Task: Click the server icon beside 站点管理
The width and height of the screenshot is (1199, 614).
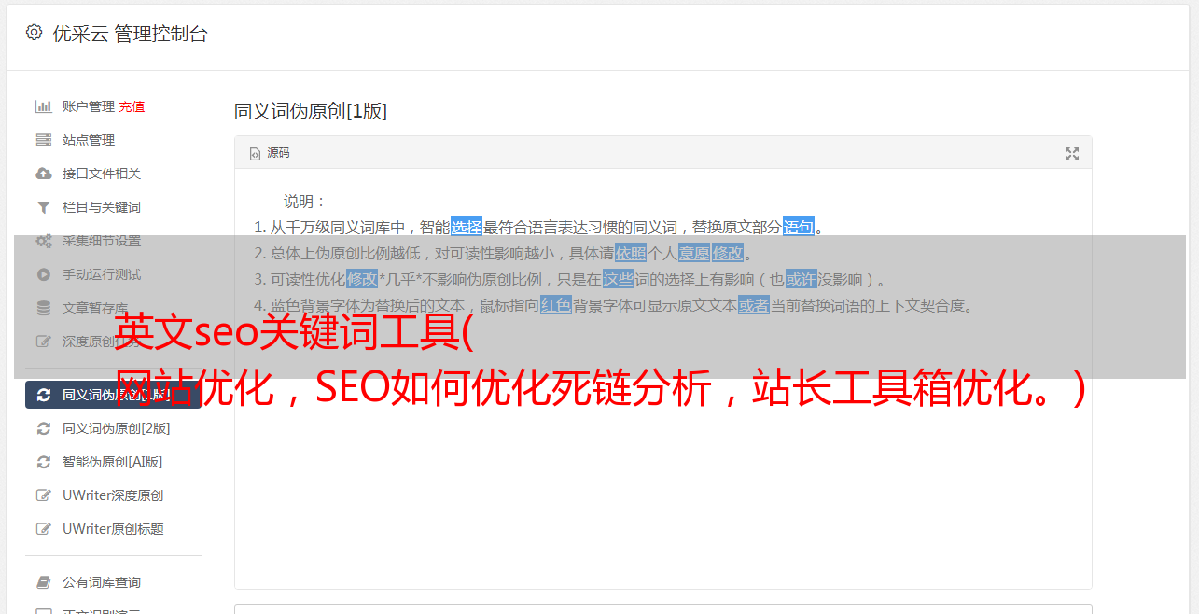Action: coord(43,140)
